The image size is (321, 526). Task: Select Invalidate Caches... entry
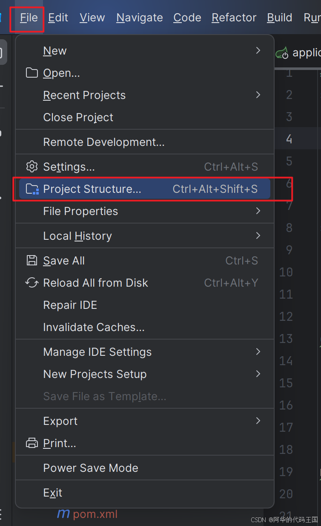click(145, 327)
